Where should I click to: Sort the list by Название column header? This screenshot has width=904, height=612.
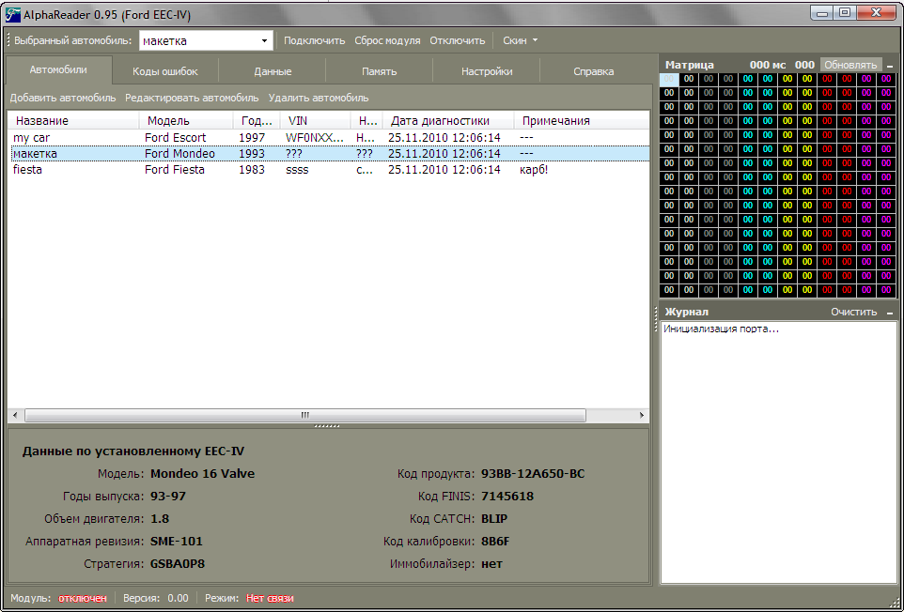[73, 120]
